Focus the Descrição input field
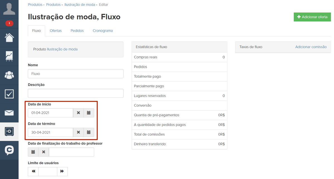Screen dimensions: 334x179 tap(76, 93)
